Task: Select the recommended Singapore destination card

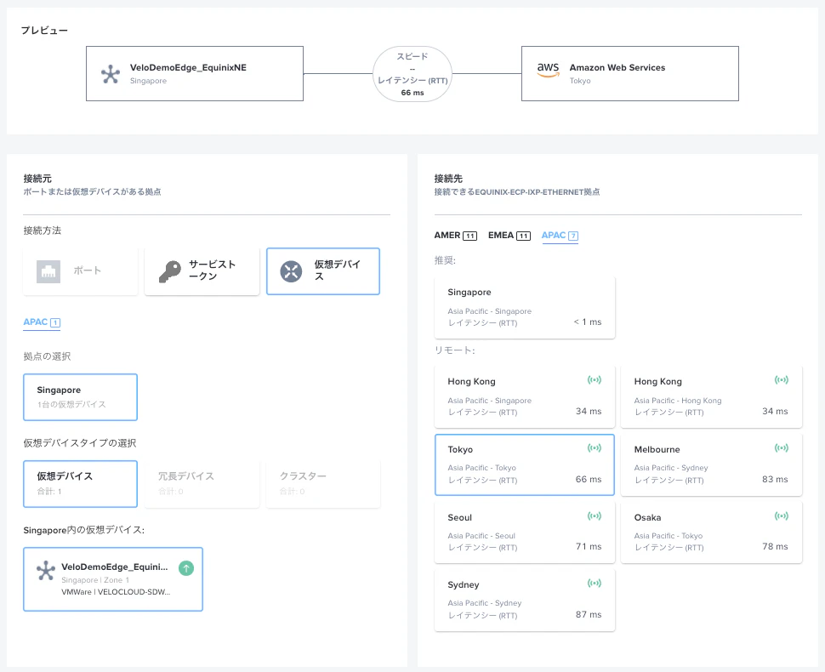Action: 525,308
